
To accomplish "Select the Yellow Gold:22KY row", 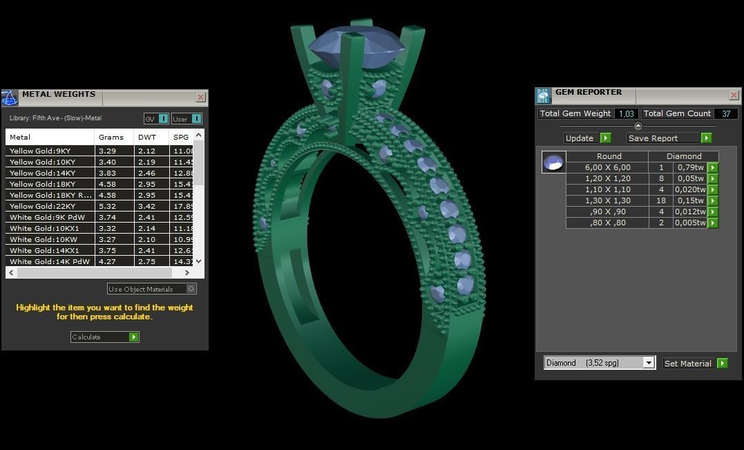I will (99, 207).
